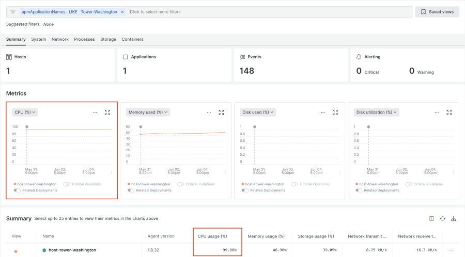Image resolution: width=465 pixels, height=257 pixels.
Task: Click the filter icon in the filter bar
Action: [13, 12]
